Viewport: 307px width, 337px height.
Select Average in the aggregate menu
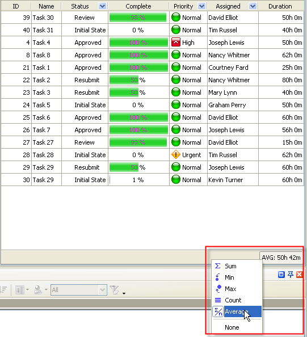(x=237, y=311)
